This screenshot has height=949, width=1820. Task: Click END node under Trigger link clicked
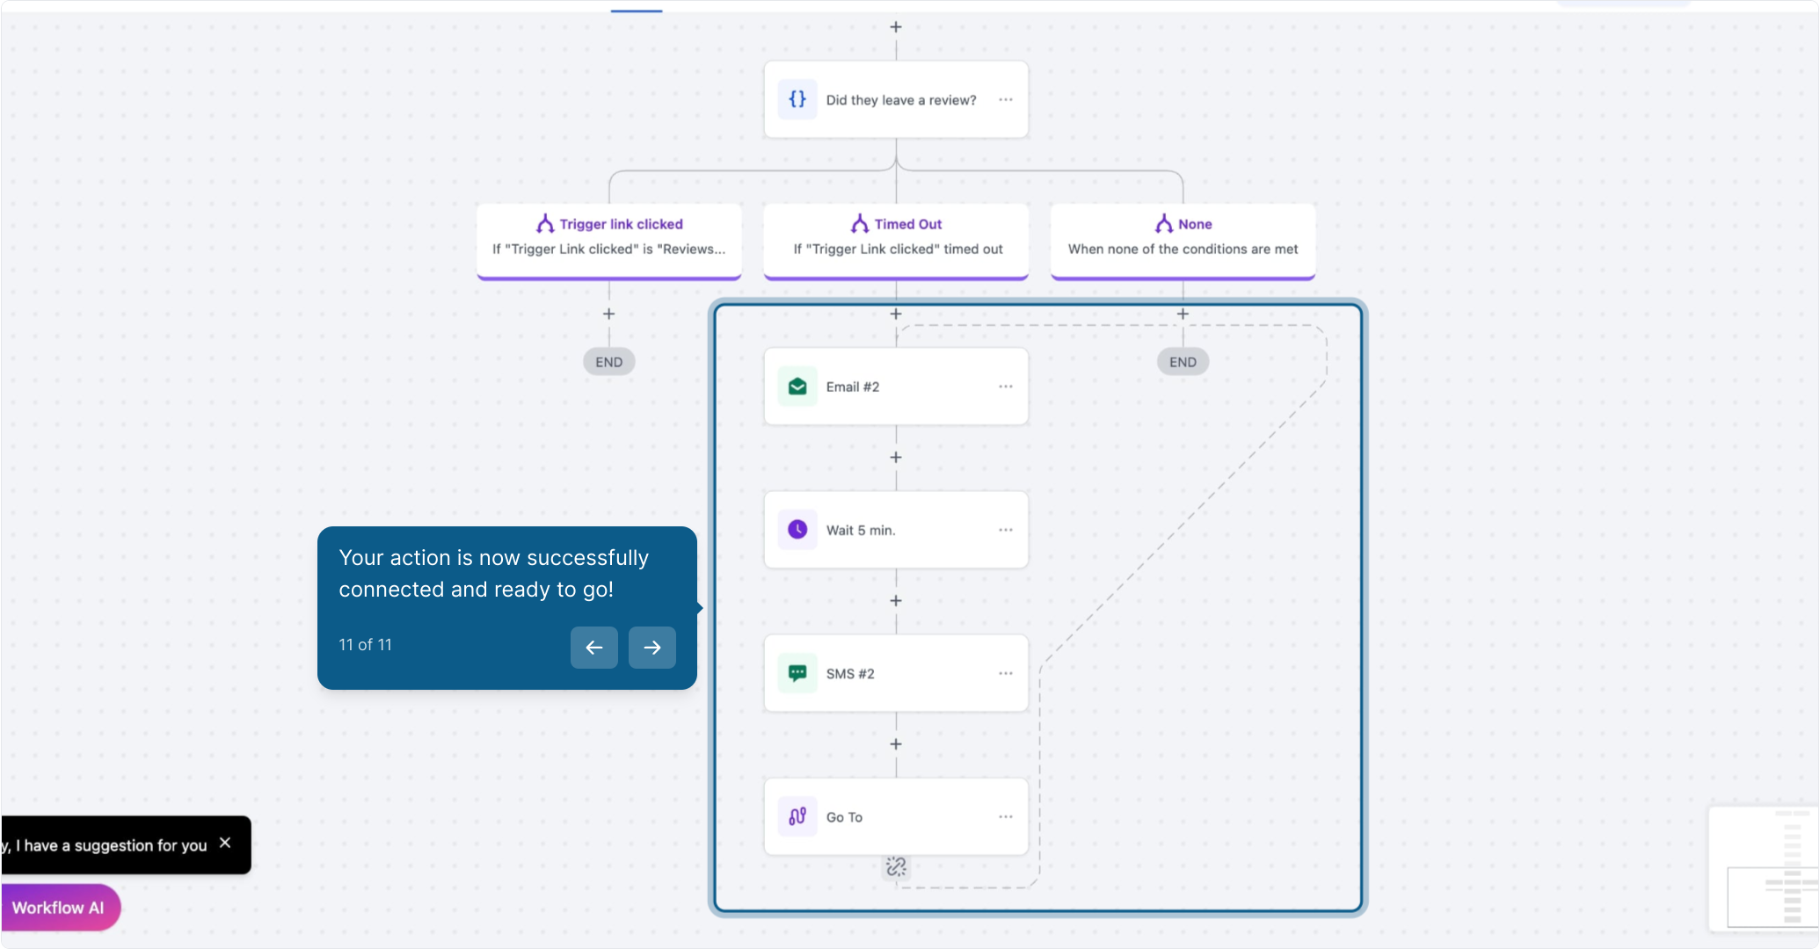(x=609, y=362)
